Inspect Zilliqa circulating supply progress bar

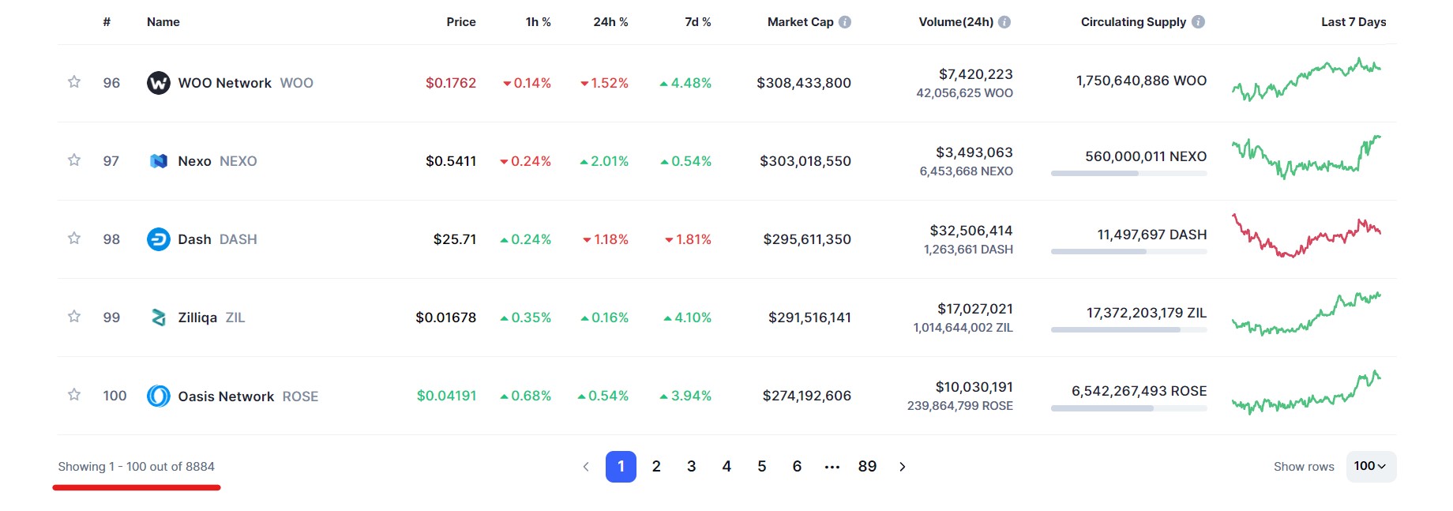click(1129, 330)
